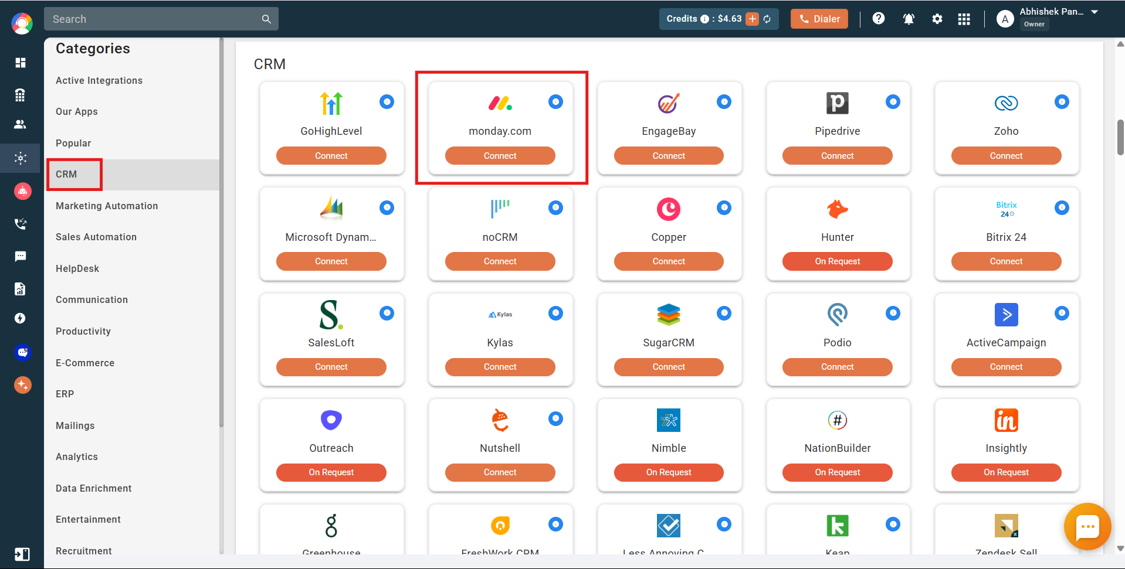Open call logs phone icon in sidebar
1125x569 pixels.
click(x=21, y=224)
